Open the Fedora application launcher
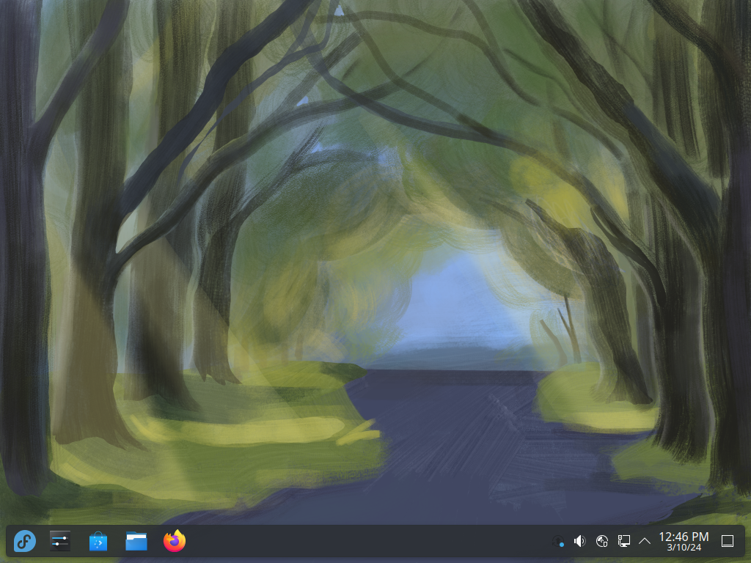 tap(24, 541)
